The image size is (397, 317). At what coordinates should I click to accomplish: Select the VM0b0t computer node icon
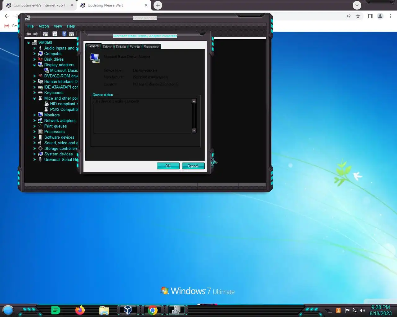click(34, 42)
